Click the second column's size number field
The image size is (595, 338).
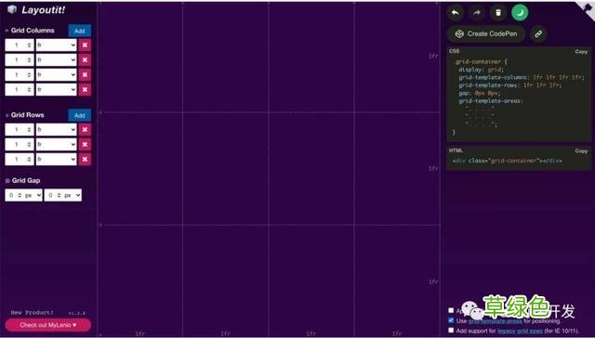[20, 59]
